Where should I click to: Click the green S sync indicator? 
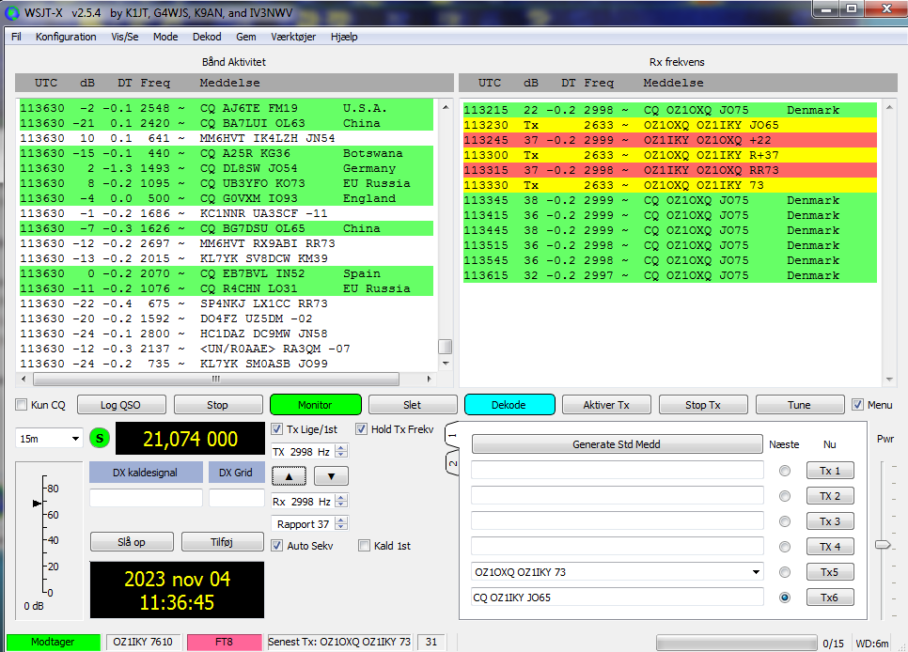click(99, 439)
